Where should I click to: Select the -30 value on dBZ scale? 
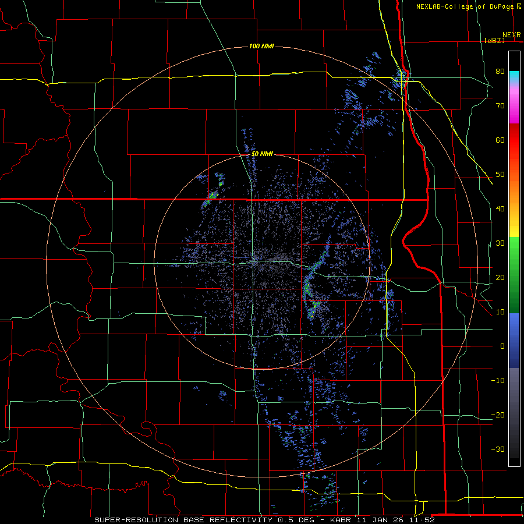tap(498, 449)
